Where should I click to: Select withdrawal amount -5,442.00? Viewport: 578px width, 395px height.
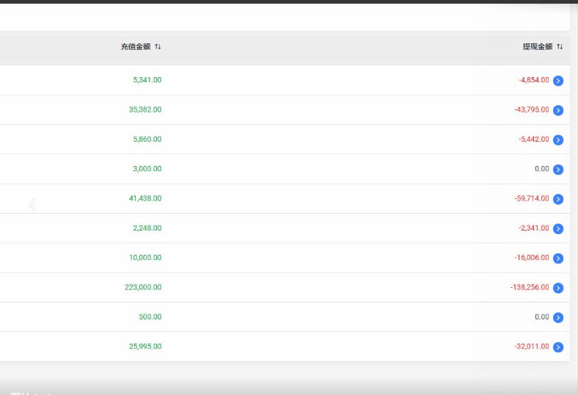[534, 139]
